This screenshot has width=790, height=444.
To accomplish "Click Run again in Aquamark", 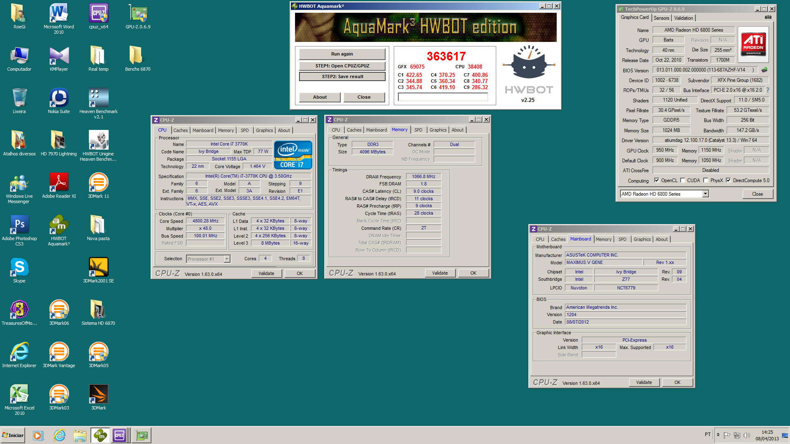I will (x=342, y=54).
